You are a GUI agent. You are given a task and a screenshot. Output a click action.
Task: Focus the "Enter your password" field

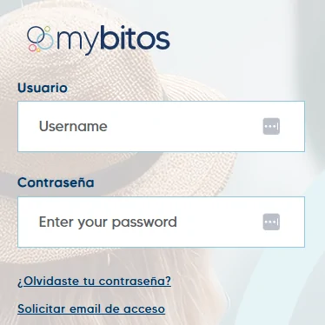click(x=161, y=222)
